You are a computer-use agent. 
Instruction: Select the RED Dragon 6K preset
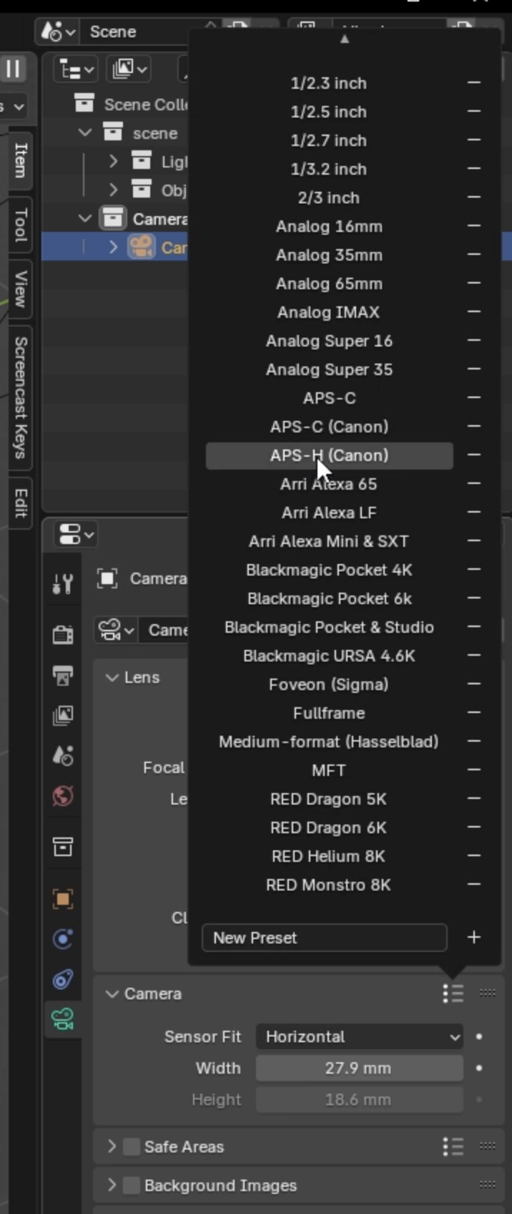(x=329, y=827)
